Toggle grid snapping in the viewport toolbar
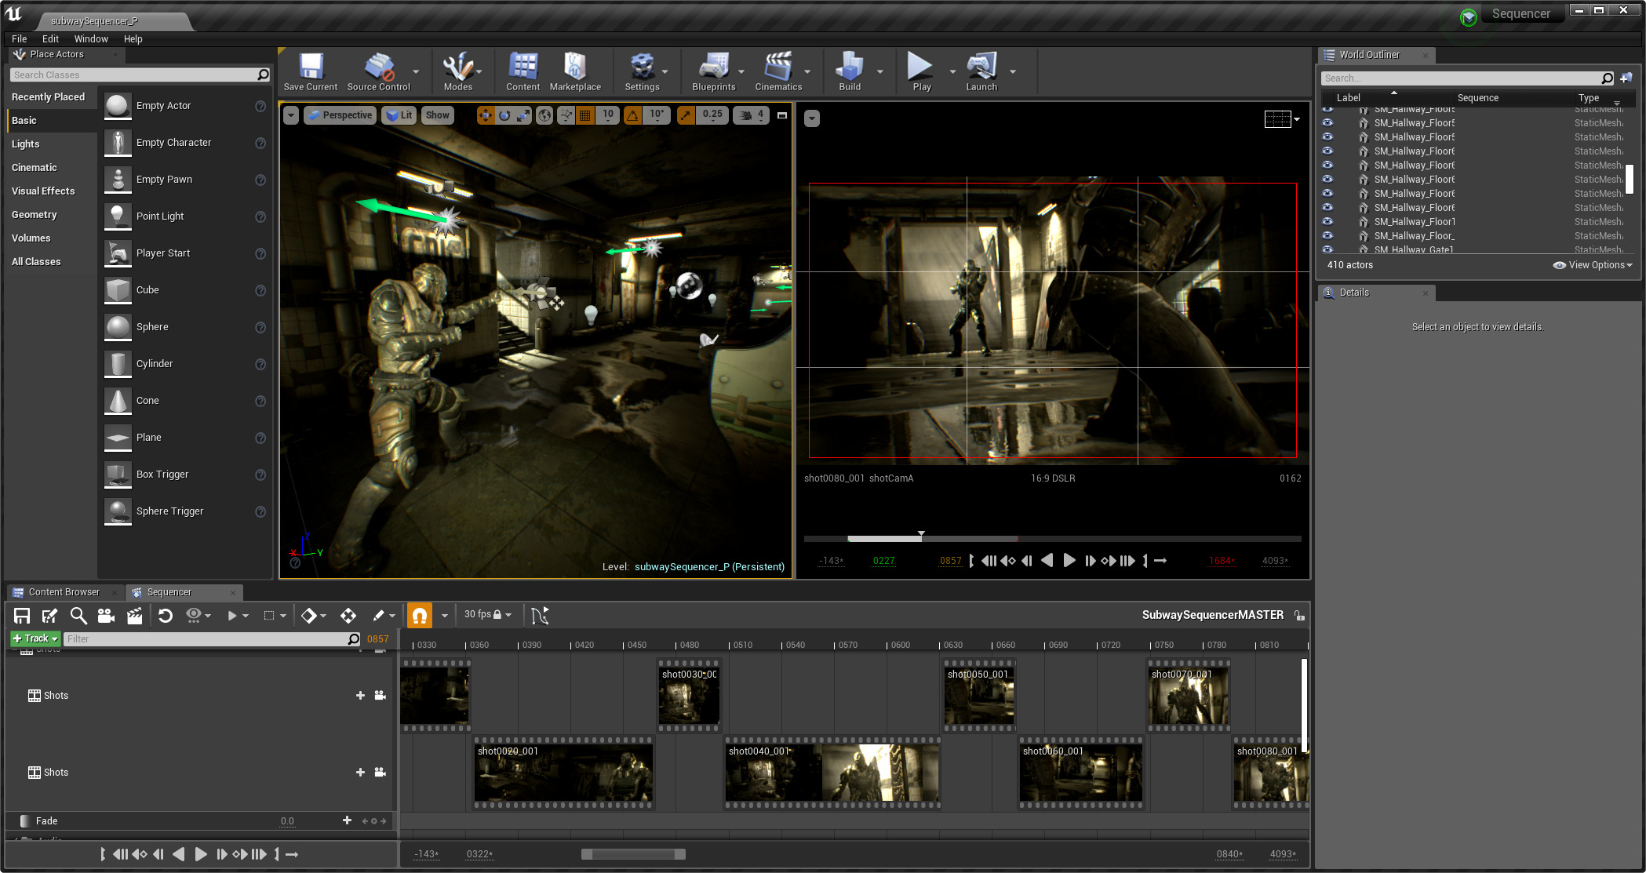Viewport: 1646px width, 873px height. click(x=584, y=115)
